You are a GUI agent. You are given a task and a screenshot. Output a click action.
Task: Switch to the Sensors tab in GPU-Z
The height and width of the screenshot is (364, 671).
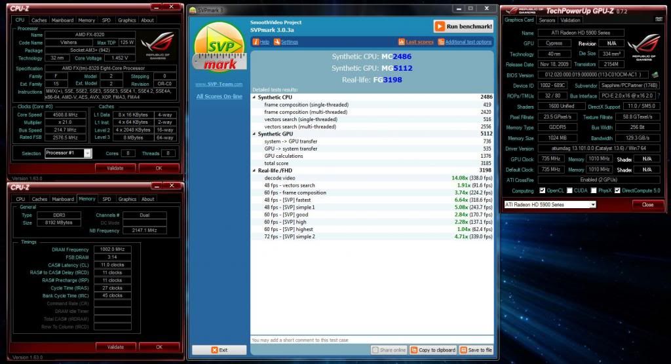(x=546, y=20)
